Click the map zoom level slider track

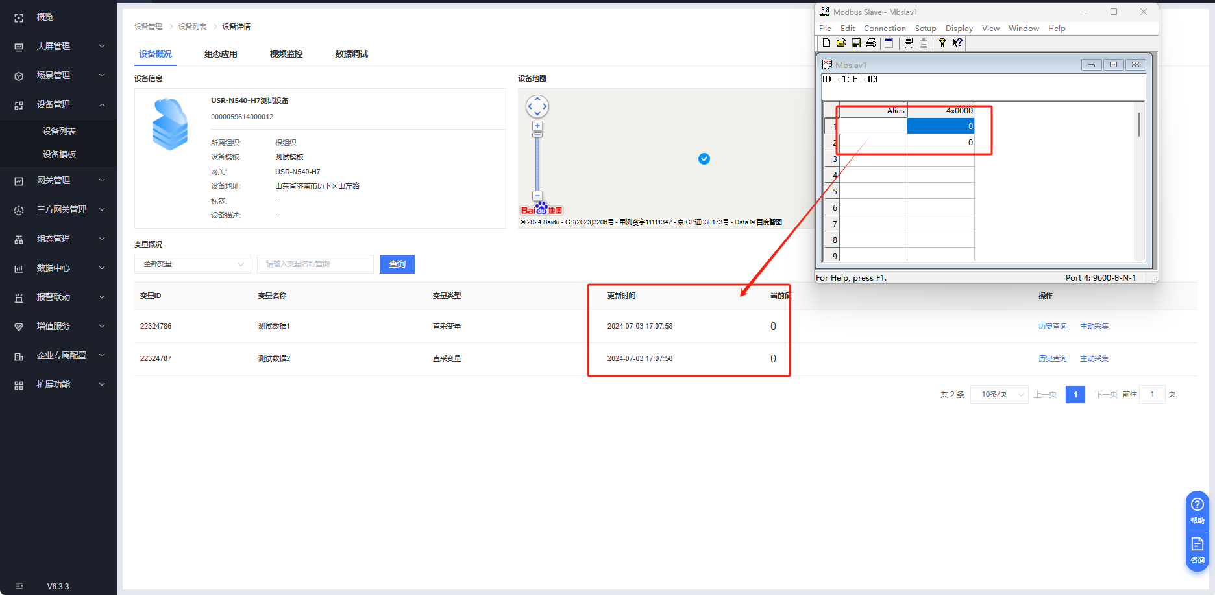tap(537, 162)
